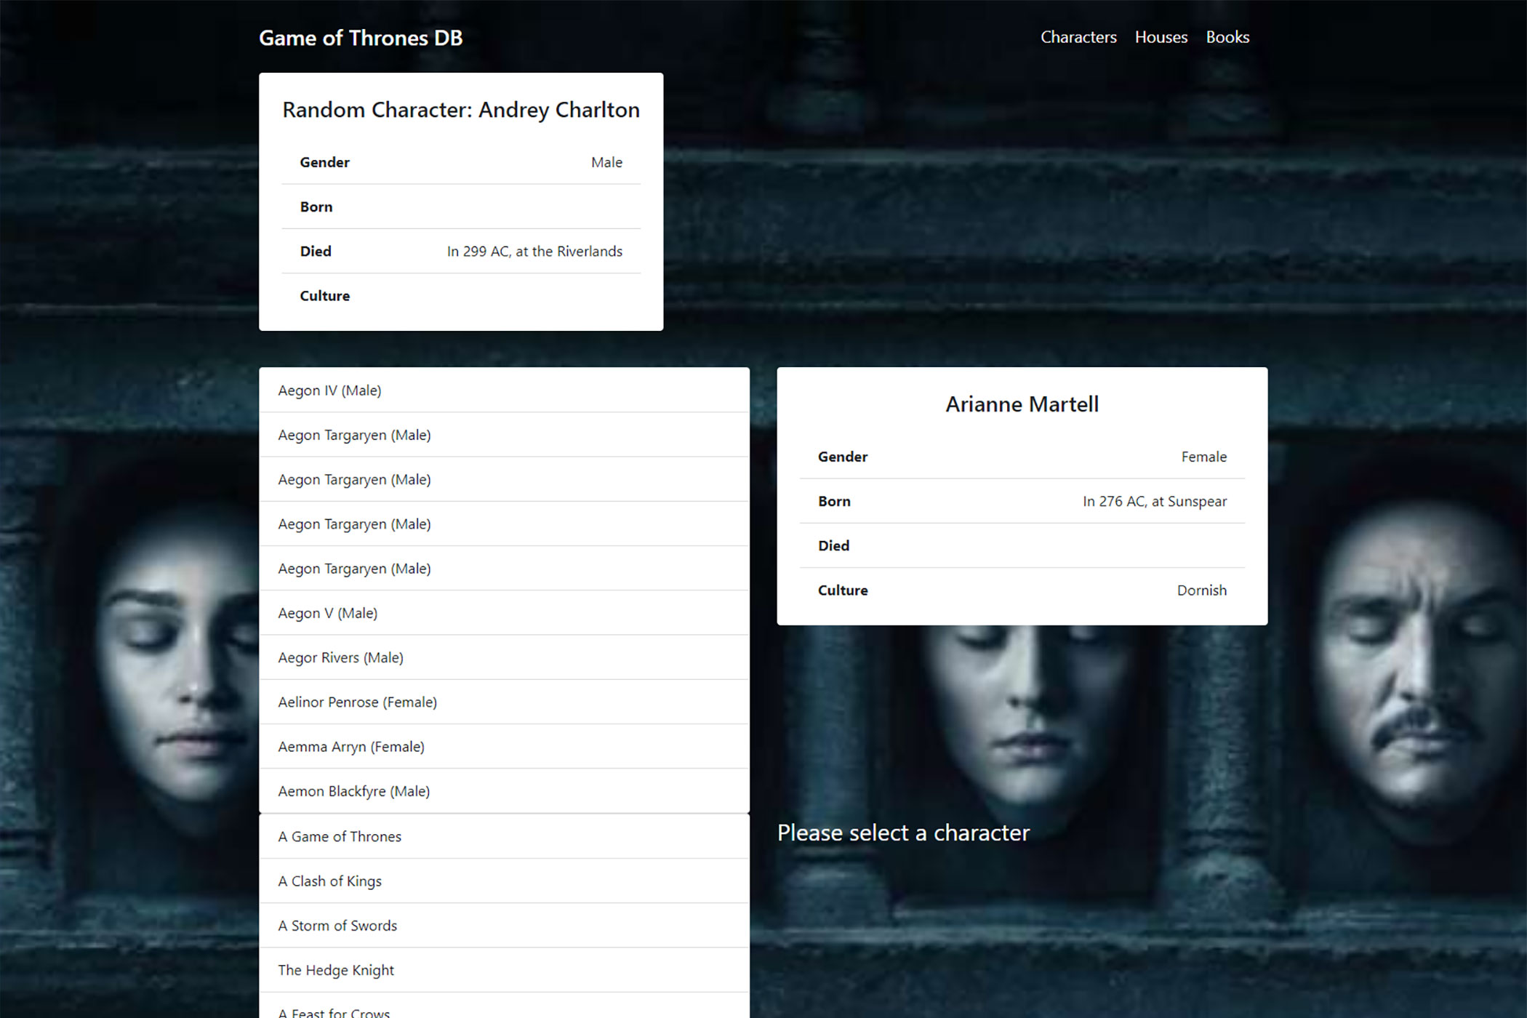
Task: Click "In 276 AC, at Sunspear" text
Action: 1155,502
